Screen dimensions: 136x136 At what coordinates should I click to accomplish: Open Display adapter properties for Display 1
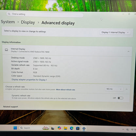coord(29,80)
